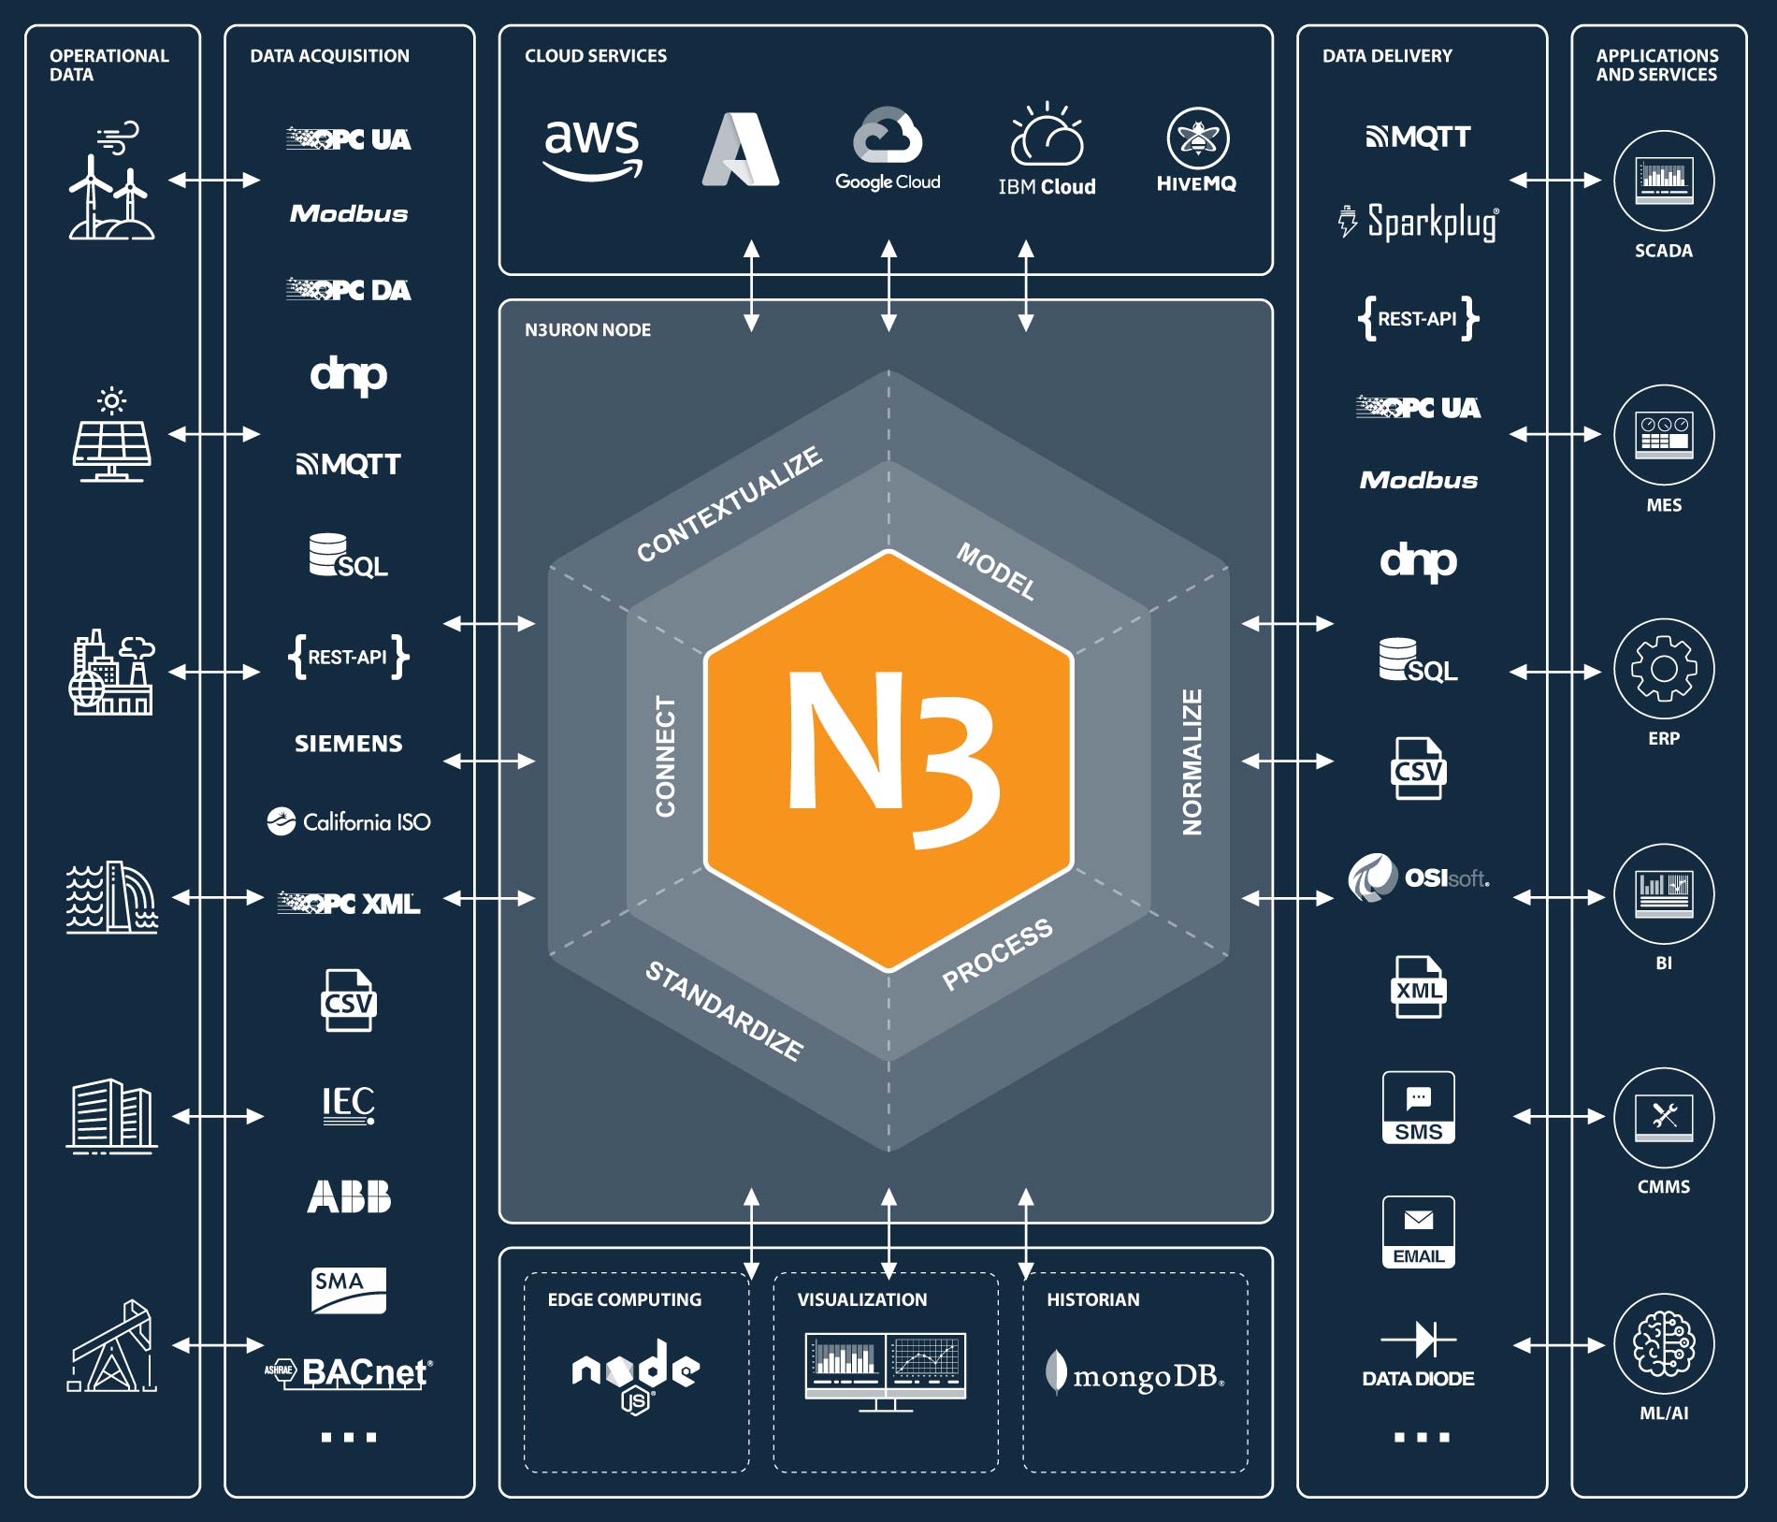Screen dimensions: 1777x1522
Task: Select the ML/AI brain icon
Action: 1664,1344
